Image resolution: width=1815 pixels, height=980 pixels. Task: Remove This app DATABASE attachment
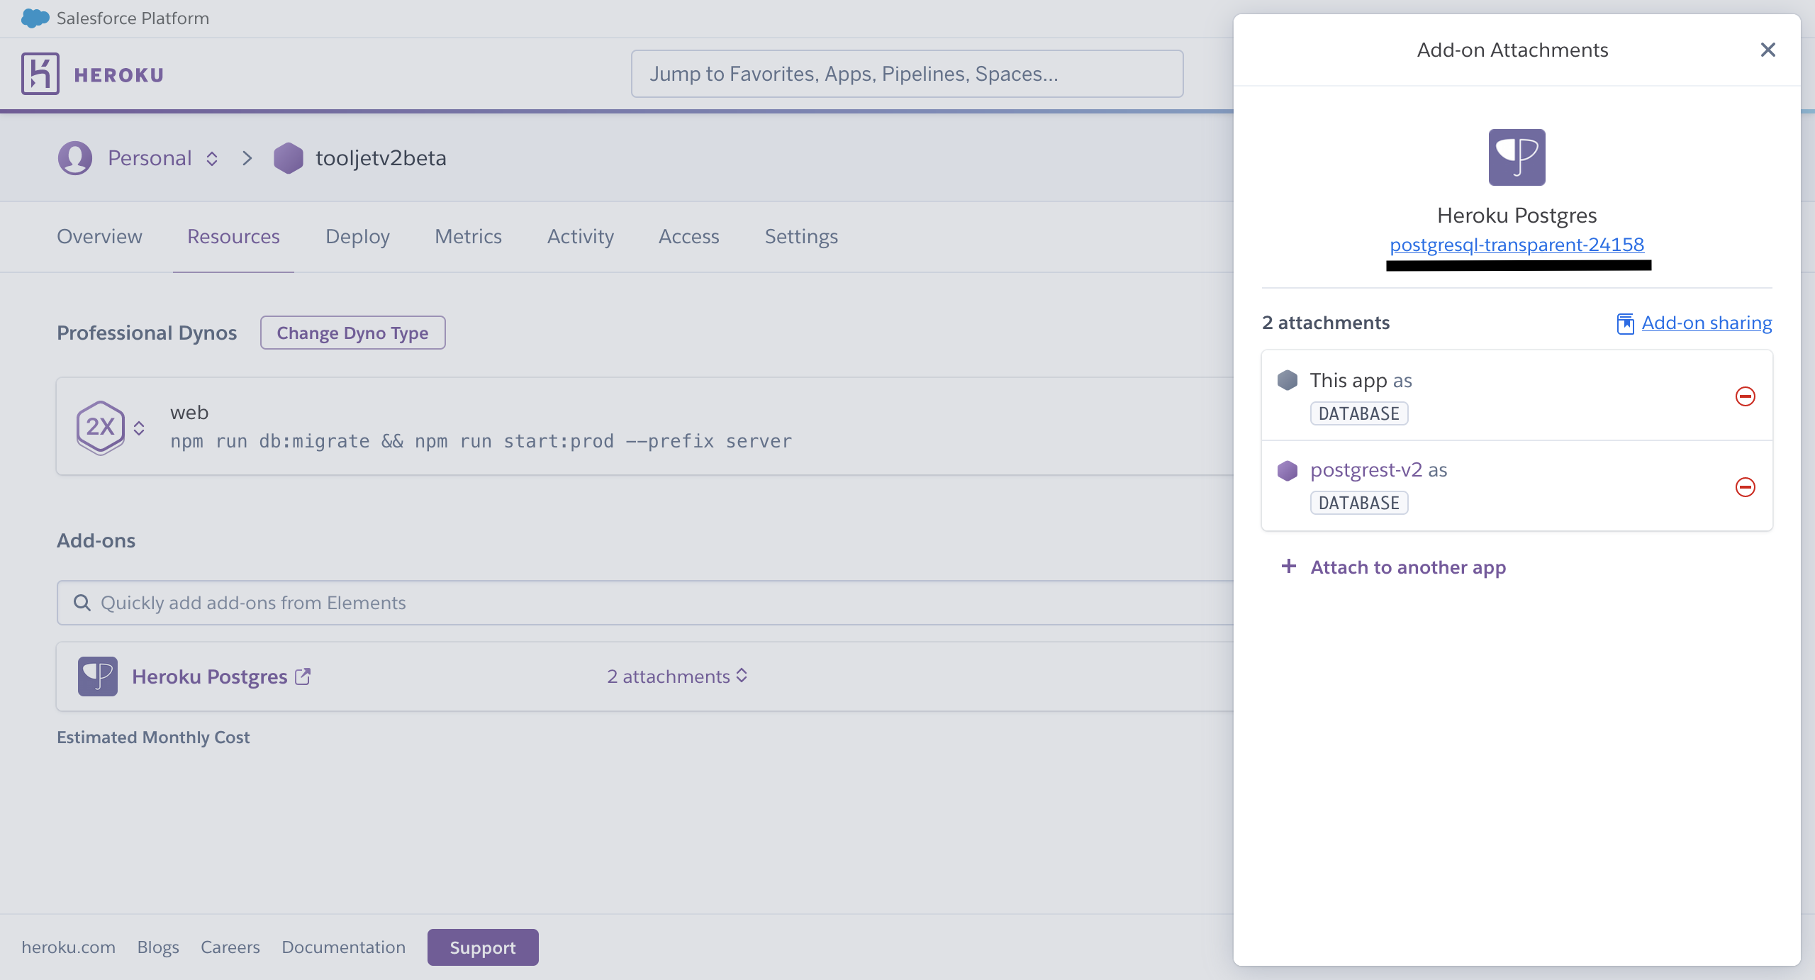(1745, 396)
